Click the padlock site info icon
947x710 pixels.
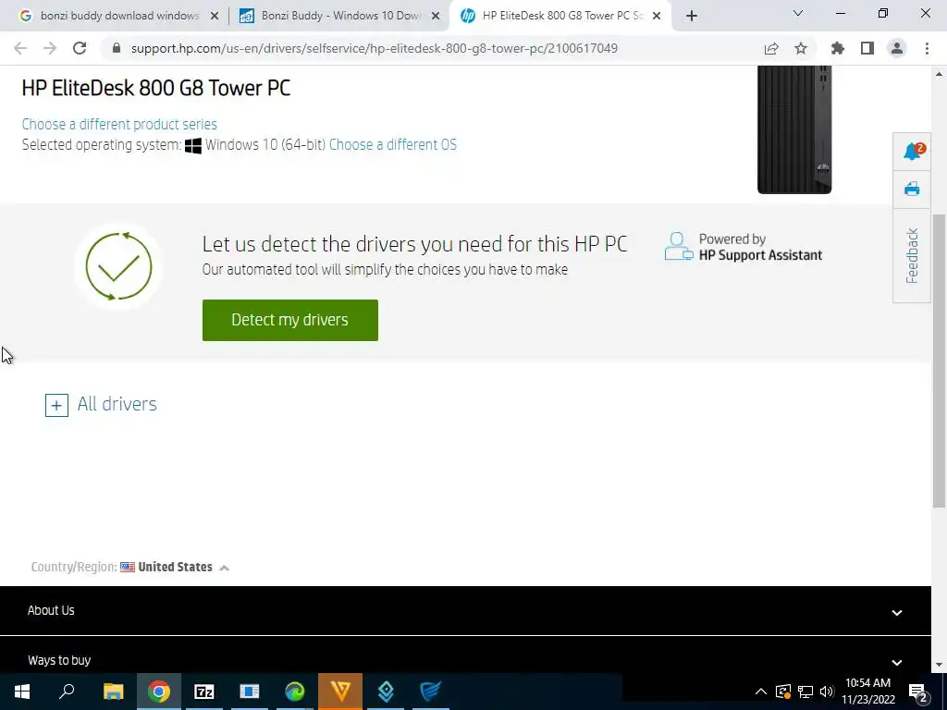[x=117, y=48]
